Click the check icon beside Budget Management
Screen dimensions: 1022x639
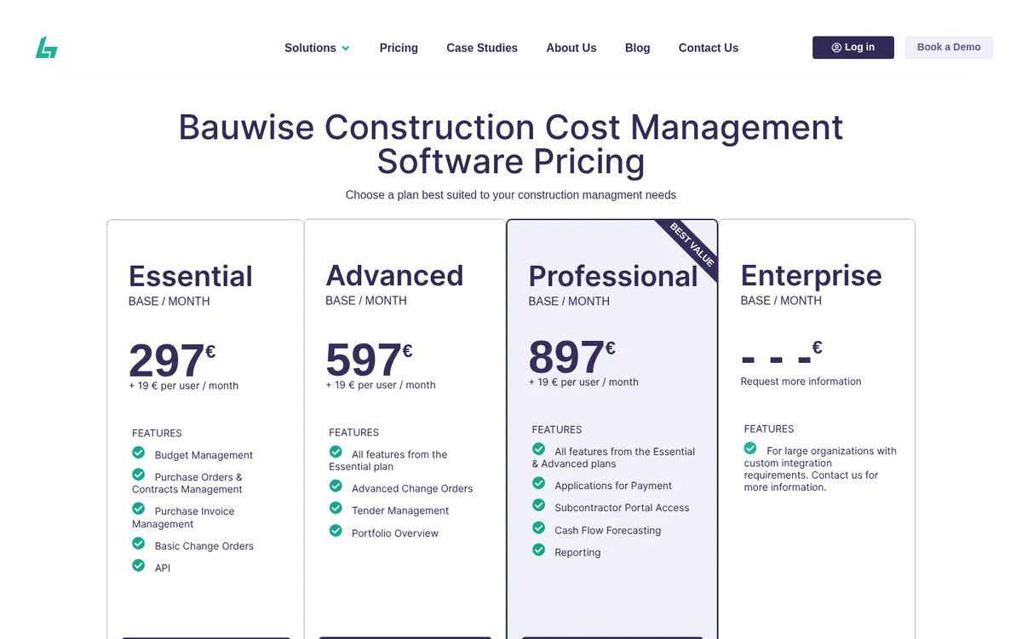click(139, 452)
